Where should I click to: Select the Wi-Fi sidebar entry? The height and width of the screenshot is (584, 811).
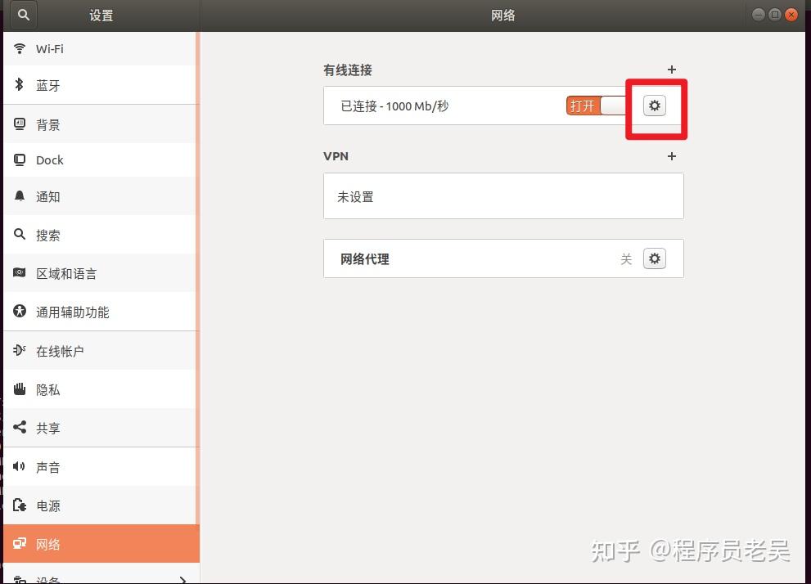(x=49, y=48)
